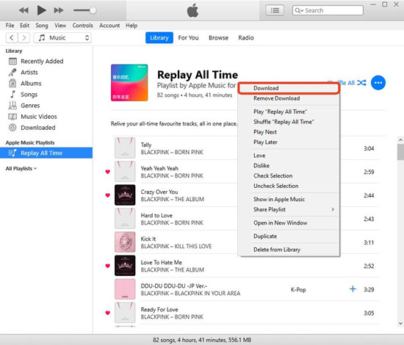Click the plus icon to add DDU-DU DDU-DU
404x345 pixels.
click(x=353, y=289)
